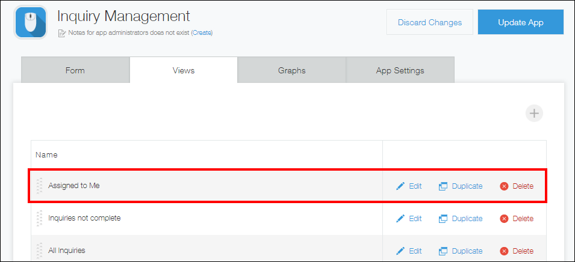Viewport: 575px width, 262px height.
Task: Click the plus icon to add view
Action: click(534, 113)
